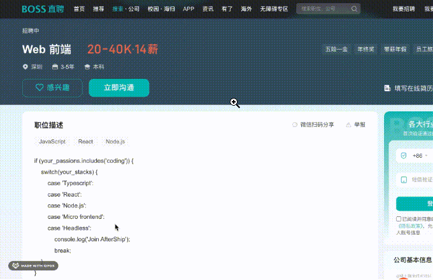
Task: Tick the 已阅读并同意 agreement checkbox
Action: (399, 219)
